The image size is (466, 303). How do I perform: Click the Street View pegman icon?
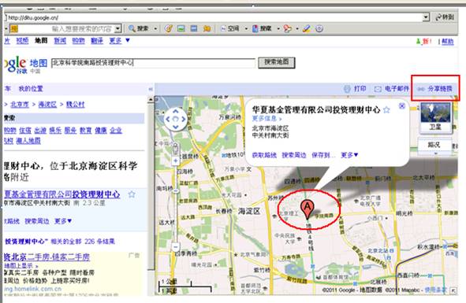tap(176, 148)
